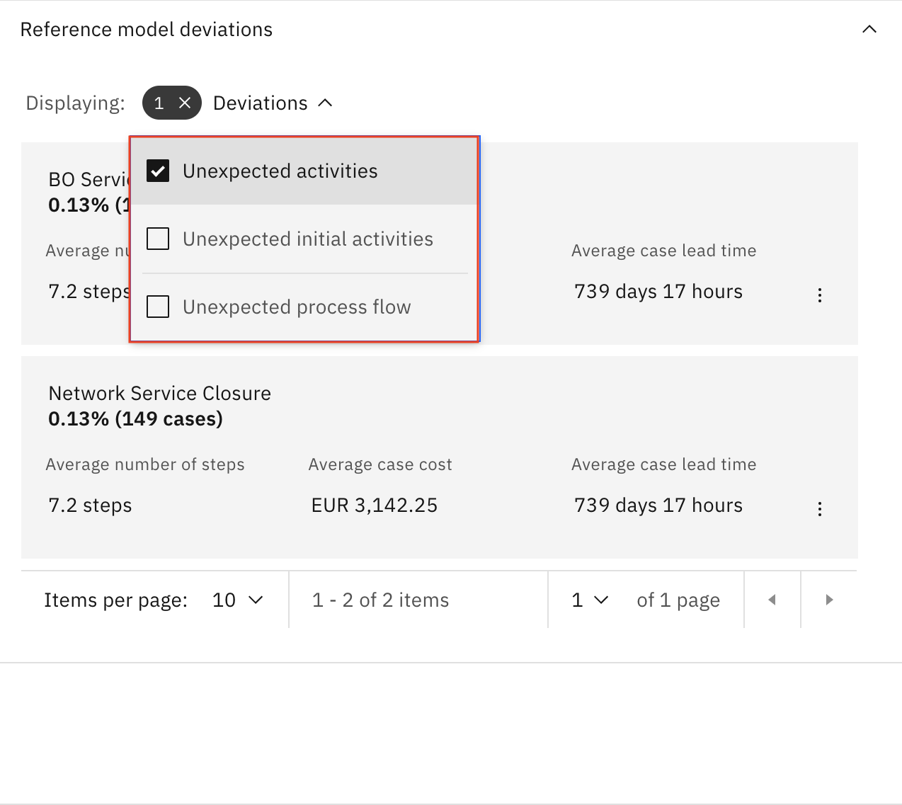Viewport: 902px width, 805px height.
Task: Open the page number selector
Action: click(x=590, y=600)
